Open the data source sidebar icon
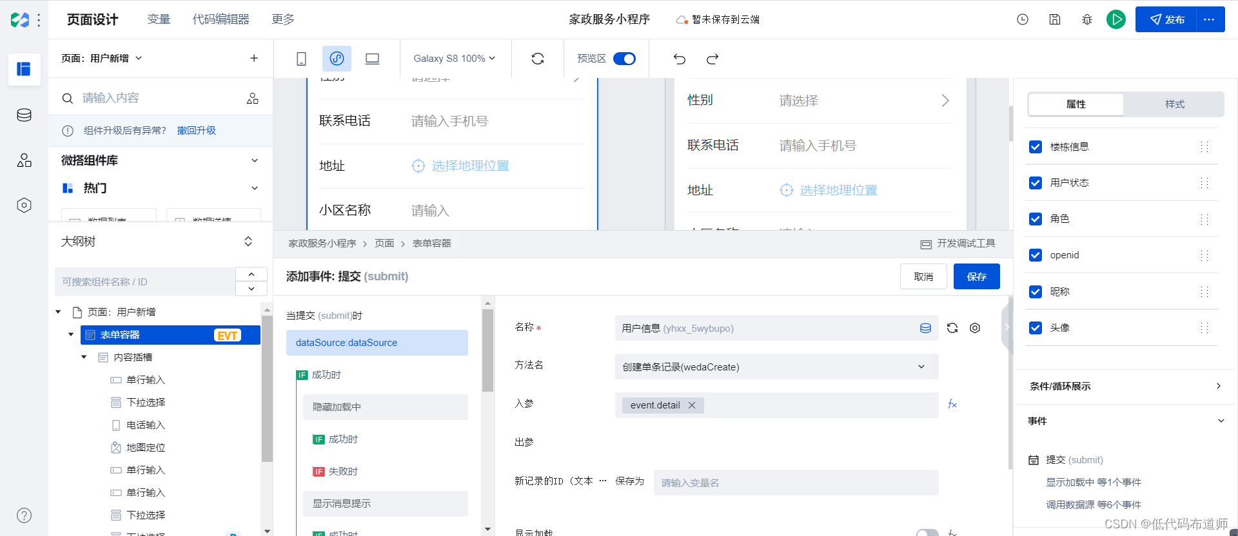This screenshot has height=536, width=1238. (x=24, y=115)
